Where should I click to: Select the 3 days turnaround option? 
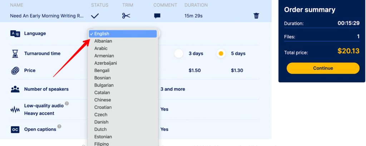click(x=179, y=54)
